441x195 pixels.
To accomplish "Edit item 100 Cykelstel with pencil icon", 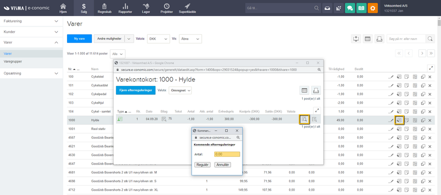I will point(391,77).
